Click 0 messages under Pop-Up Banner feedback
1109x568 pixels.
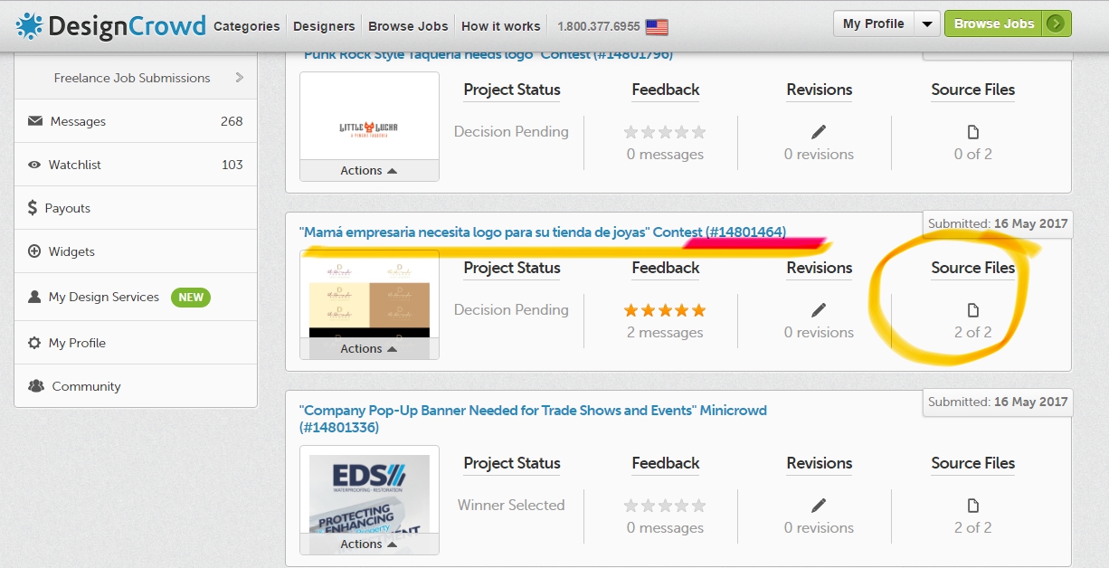point(665,528)
